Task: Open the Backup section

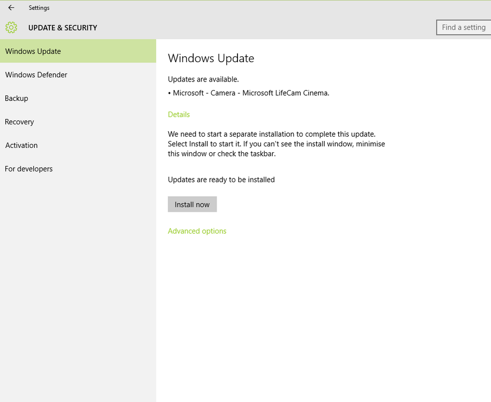Action: [x=78, y=98]
